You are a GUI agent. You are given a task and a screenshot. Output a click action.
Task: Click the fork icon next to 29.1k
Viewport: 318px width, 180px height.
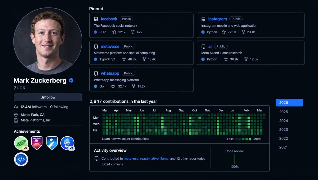click(x=243, y=32)
